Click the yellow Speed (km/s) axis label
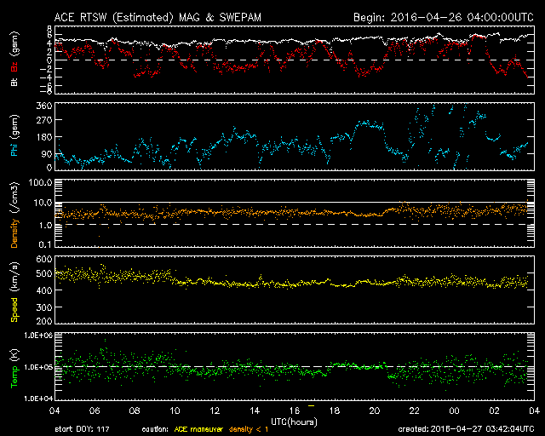 click(14, 290)
